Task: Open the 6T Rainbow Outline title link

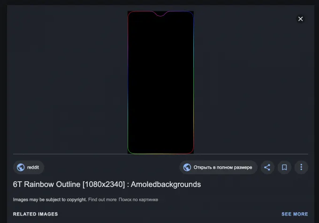Action: pyautogui.click(x=106, y=184)
